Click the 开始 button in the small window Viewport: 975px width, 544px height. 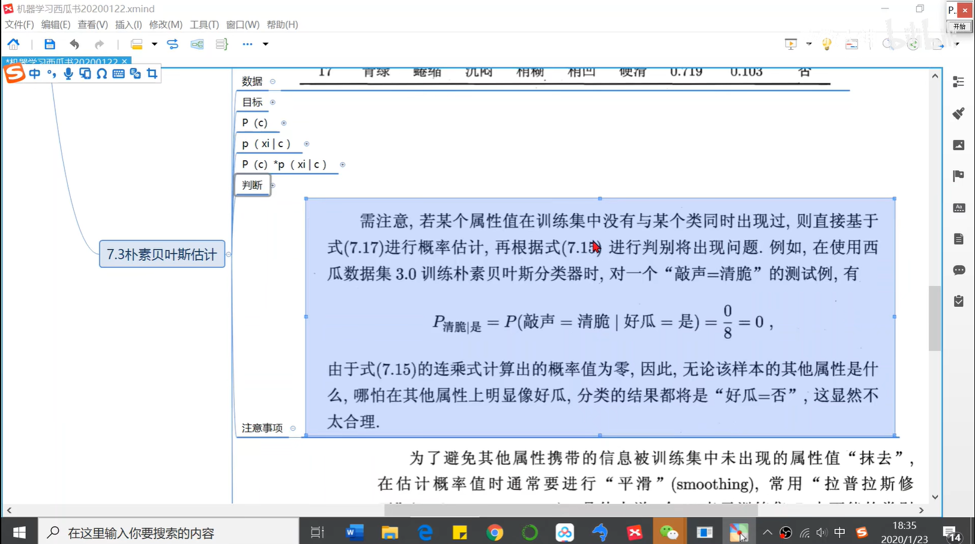coord(959,26)
